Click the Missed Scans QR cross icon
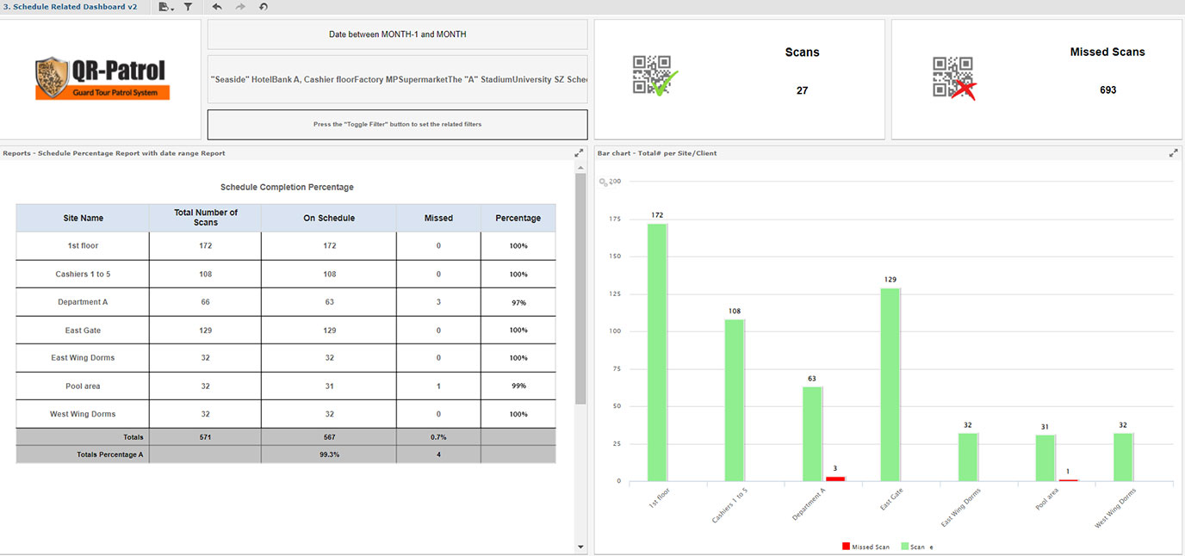 click(x=954, y=78)
